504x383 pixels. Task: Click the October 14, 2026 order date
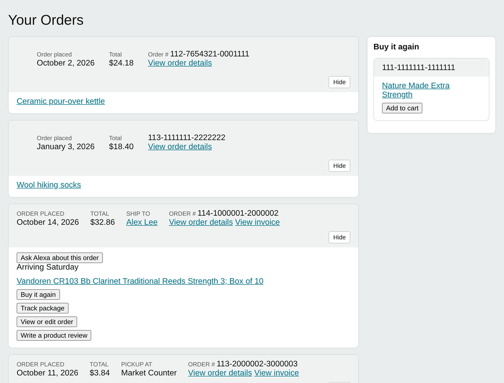(x=47, y=222)
